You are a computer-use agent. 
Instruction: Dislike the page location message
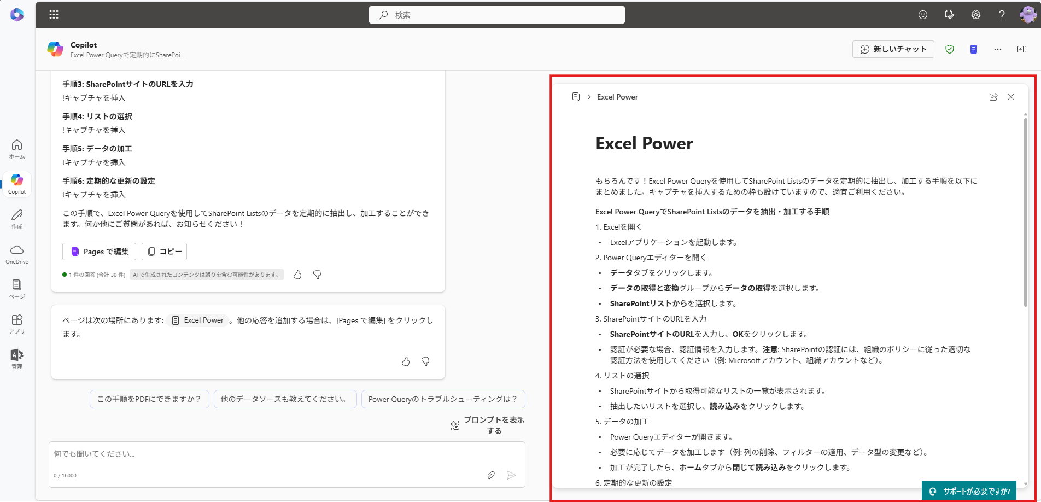425,361
